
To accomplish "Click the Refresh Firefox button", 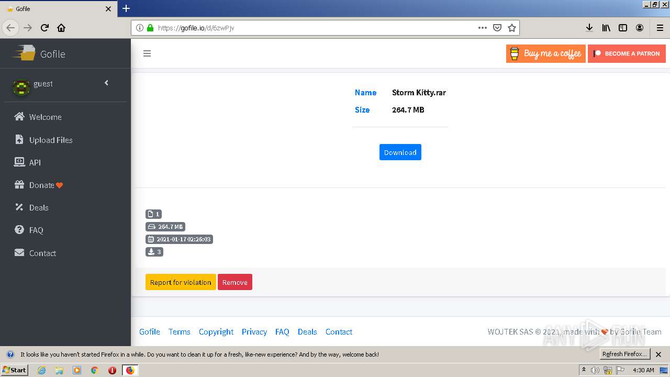I will (x=624, y=354).
